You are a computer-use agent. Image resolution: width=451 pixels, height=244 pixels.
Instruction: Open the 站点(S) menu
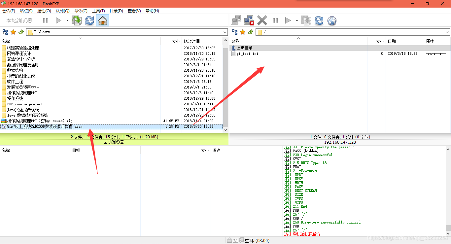[26, 11]
